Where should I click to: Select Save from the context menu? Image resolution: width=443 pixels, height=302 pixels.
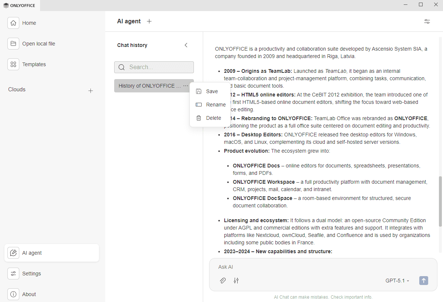(x=212, y=91)
